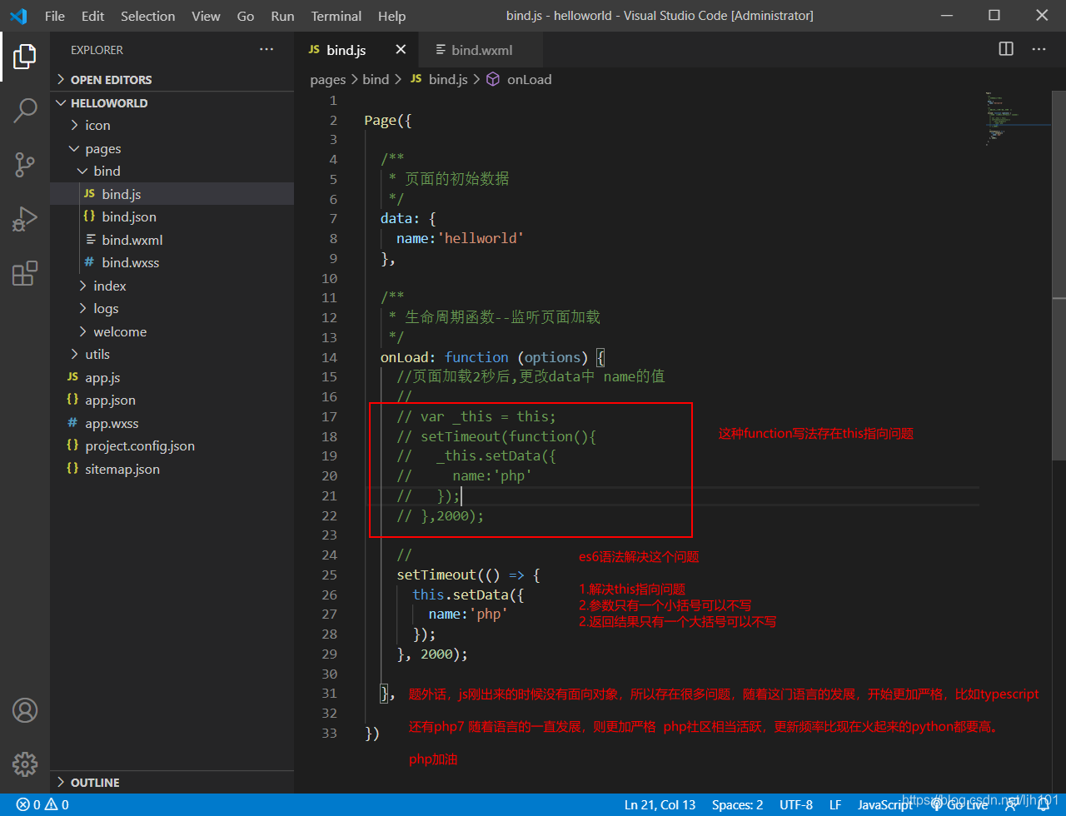
Task: Click the hash icon beside bind.wxss
Action: pyautogui.click(x=89, y=262)
